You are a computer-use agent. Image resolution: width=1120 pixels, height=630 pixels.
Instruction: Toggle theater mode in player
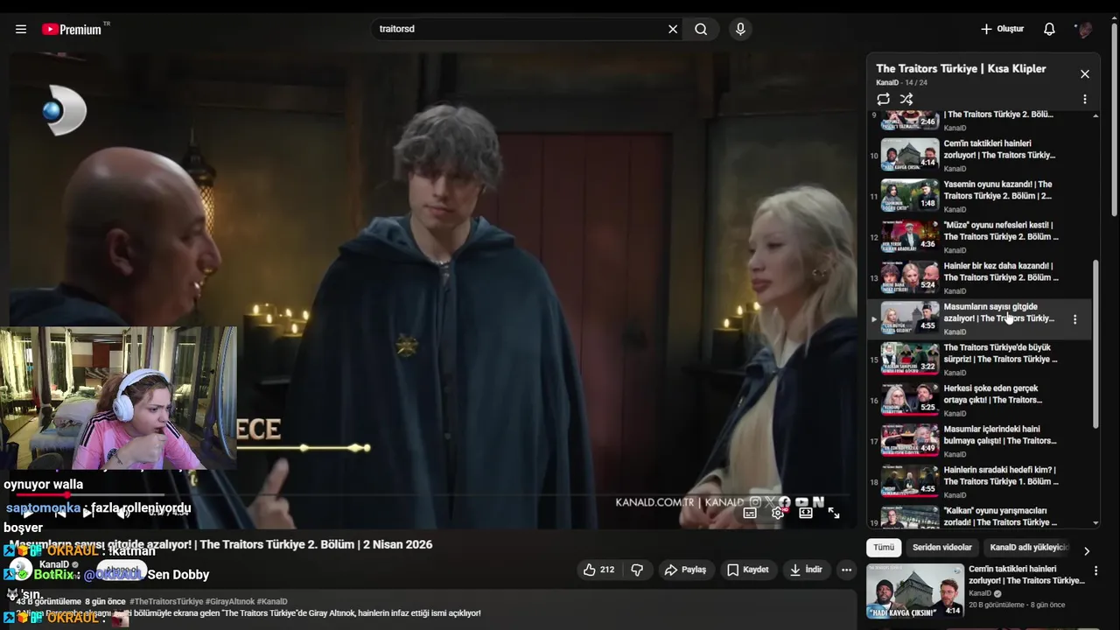point(806,514)
